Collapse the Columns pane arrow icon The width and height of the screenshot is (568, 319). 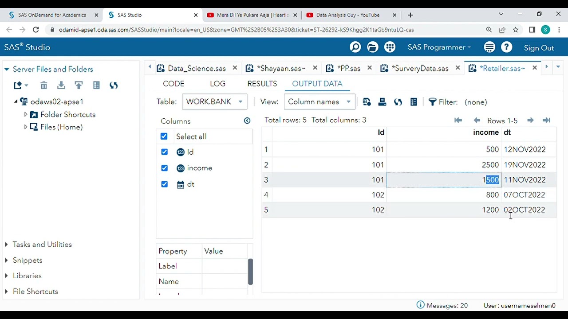[247, 121]
